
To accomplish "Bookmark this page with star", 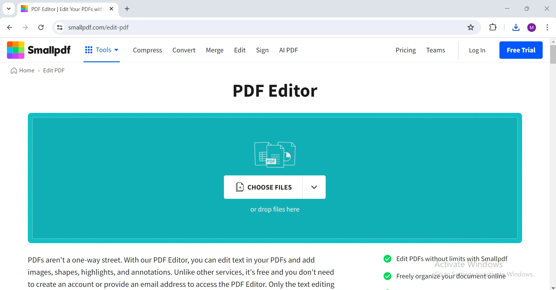I will click(471, 27).
